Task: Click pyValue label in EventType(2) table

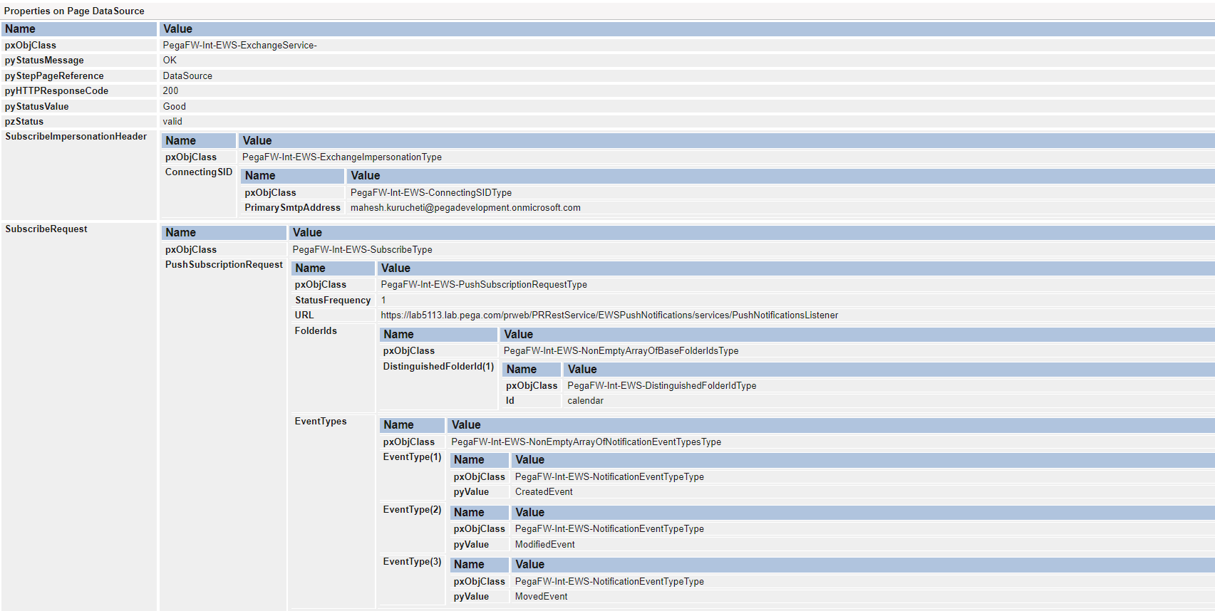Action: [471, 545]
